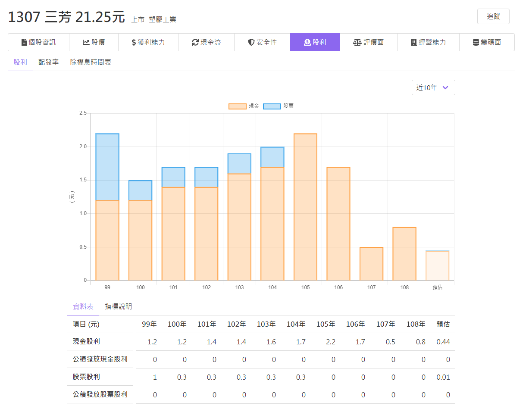Click the 0.5 cash dividend for 107年

pyautogui.click(x=390, y=342)
